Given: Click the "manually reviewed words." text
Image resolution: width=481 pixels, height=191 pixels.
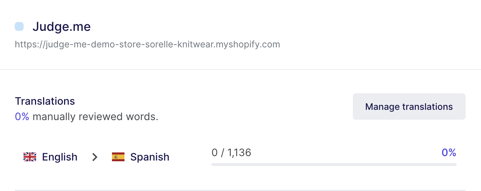Looking at the screenshot, I should (x=95, y=117).
